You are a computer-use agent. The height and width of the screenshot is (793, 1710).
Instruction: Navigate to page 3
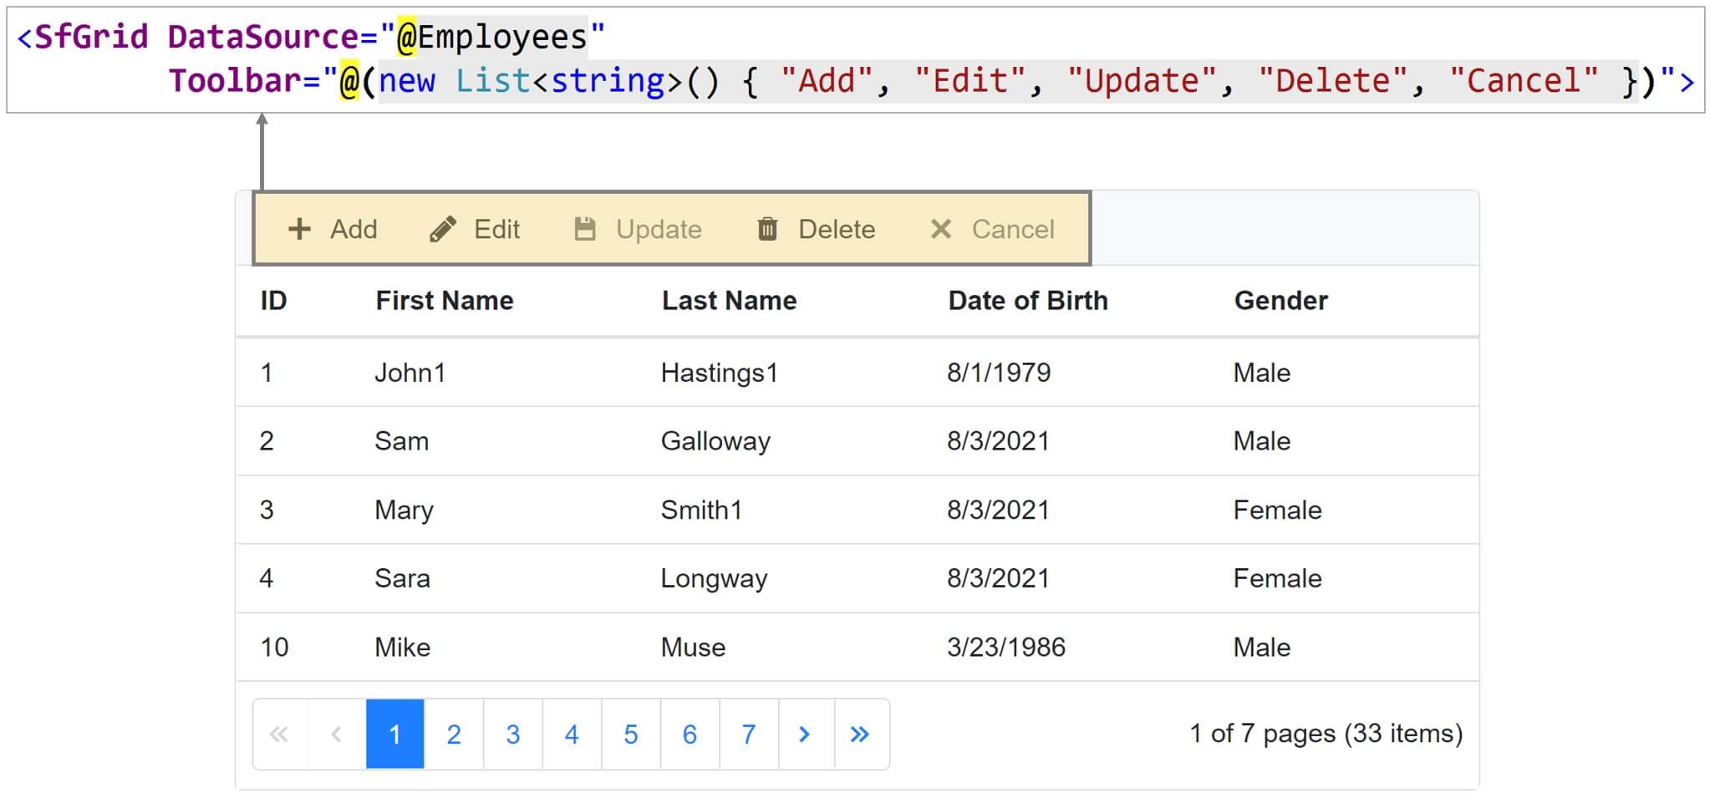tap(512, 734)
